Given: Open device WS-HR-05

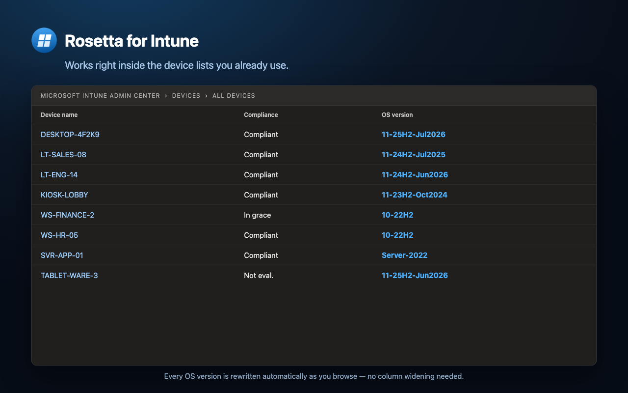Looking at the screenshot, I should pyautogui.click(x=59, y=235).
